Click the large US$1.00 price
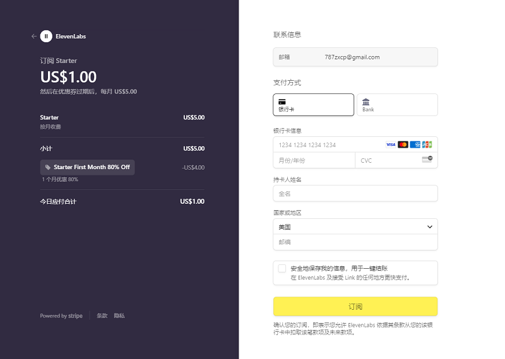Screen dimensions: 505x359 68,77
